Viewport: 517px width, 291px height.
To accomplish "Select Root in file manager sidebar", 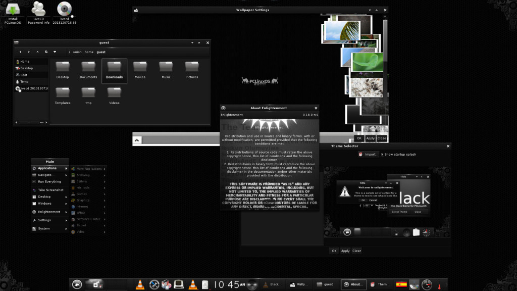I will [31, 75].
